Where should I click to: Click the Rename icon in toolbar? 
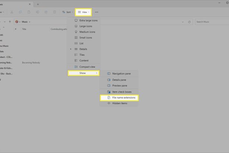(38, 12)
